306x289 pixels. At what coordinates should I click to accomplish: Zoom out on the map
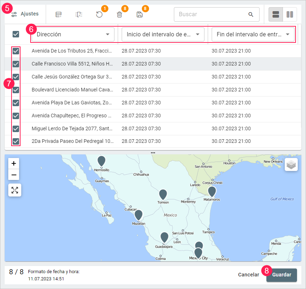14,175
